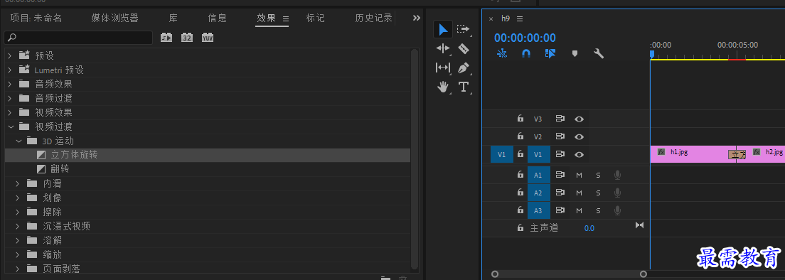The height and width of the screenshot is (280, 785).
Task: Filter by Accelerated Effects icon
Action: (x=166, y=38)
